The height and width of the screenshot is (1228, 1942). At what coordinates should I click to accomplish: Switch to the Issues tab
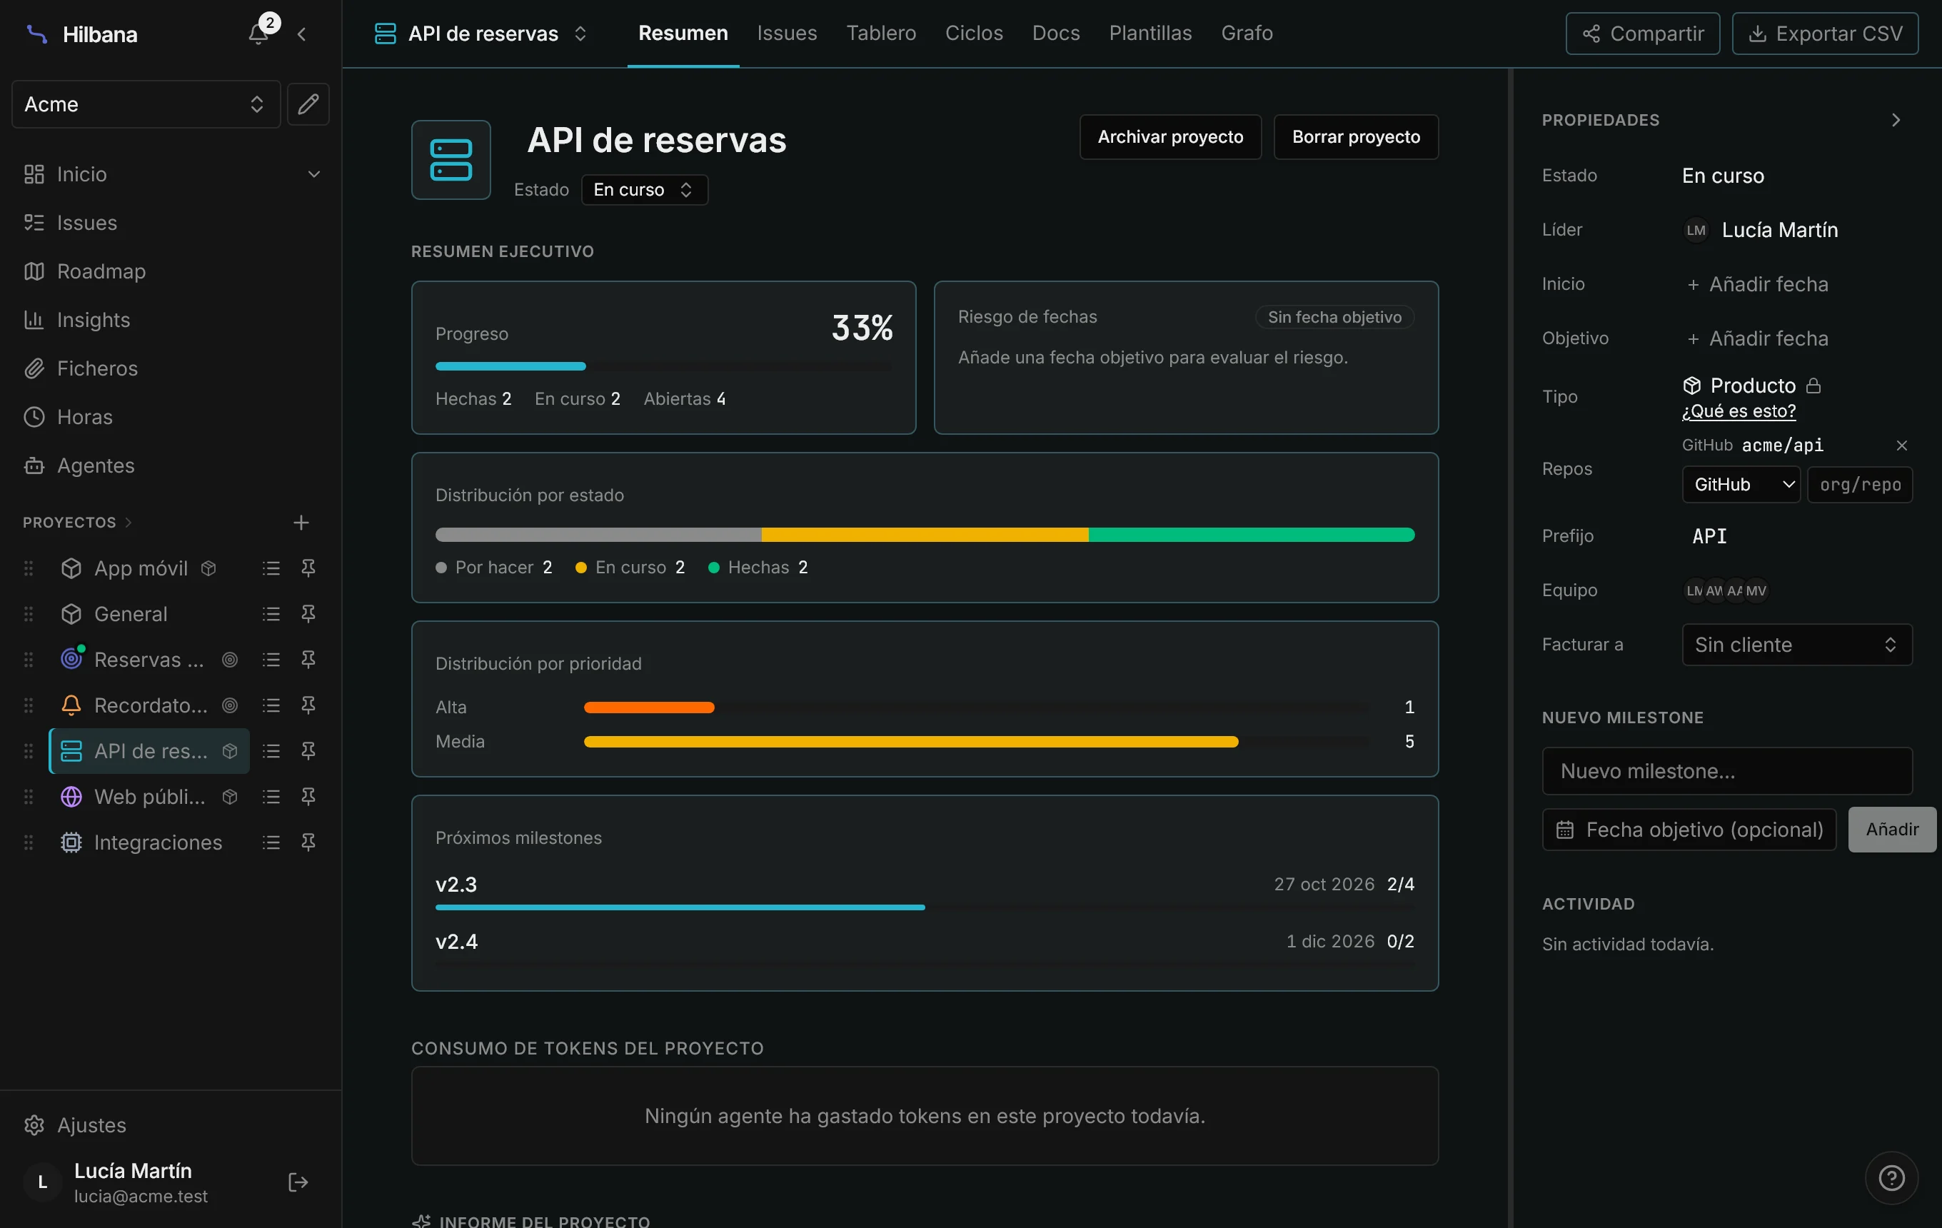(x=786, y=34)
